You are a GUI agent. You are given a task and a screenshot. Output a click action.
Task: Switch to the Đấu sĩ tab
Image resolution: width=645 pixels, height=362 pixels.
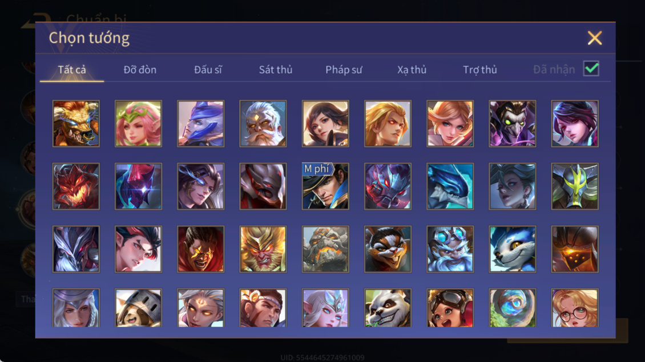coord(208,70)
